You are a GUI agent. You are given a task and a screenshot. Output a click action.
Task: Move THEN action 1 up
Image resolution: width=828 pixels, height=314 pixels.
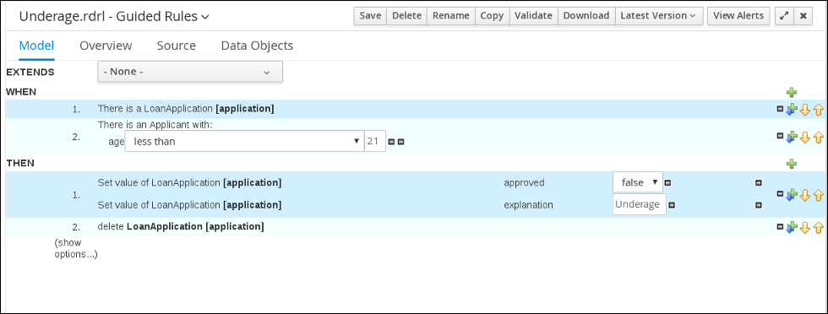click(818, 195)
